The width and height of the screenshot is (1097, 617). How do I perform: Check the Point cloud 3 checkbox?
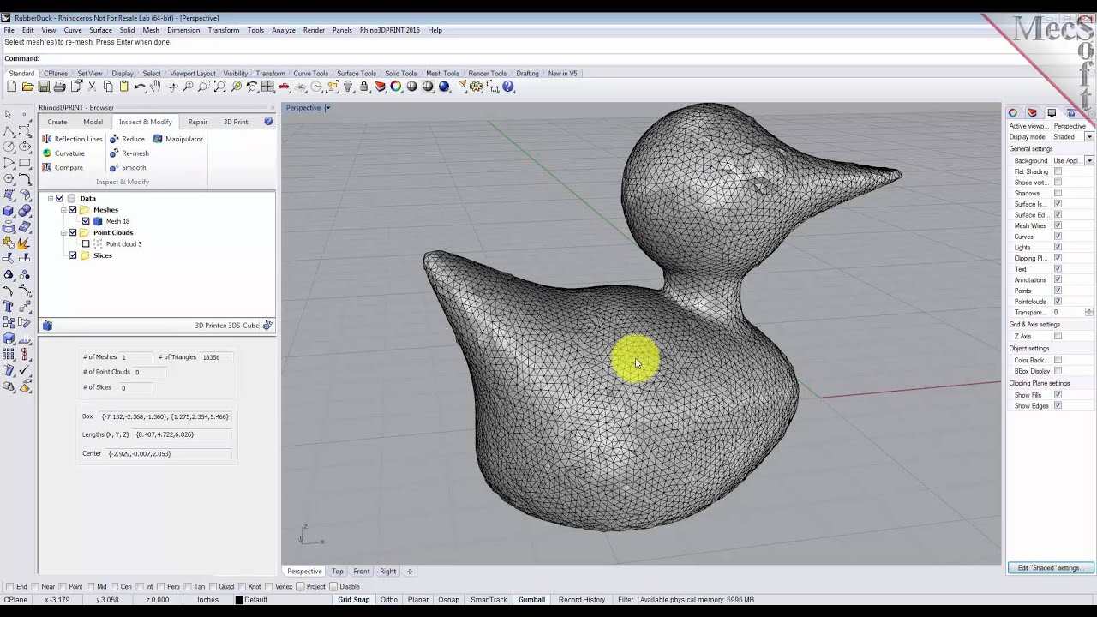click(86, 244)
